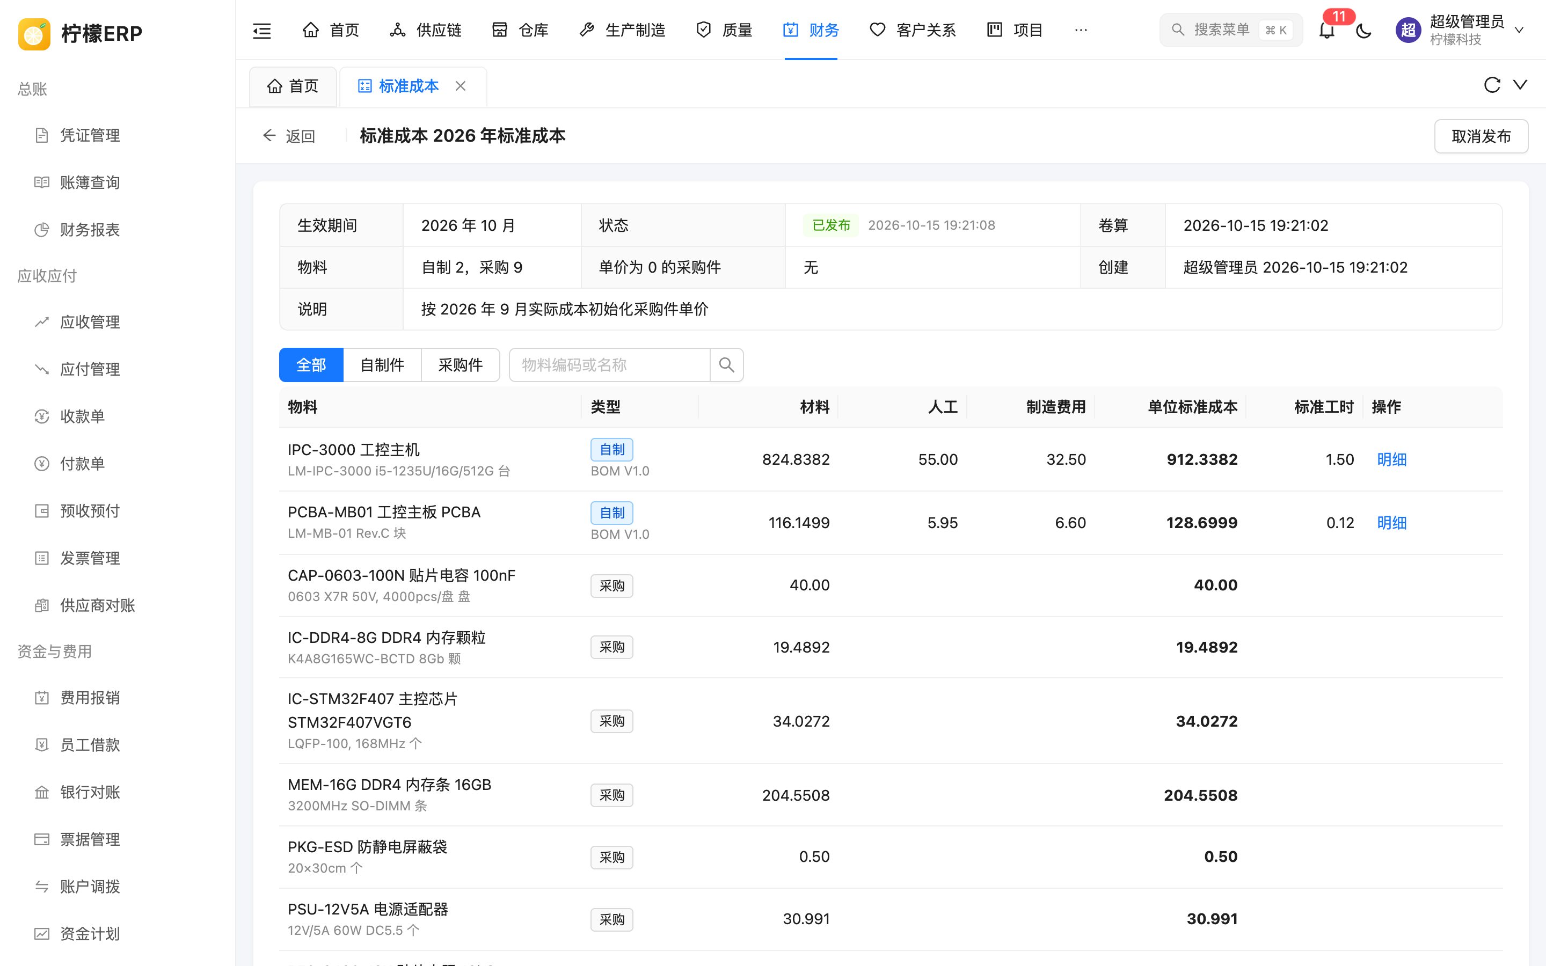Screen dimensions: 1546x966
Task: Click the 已发布 status tag
Action: [830, 225]
